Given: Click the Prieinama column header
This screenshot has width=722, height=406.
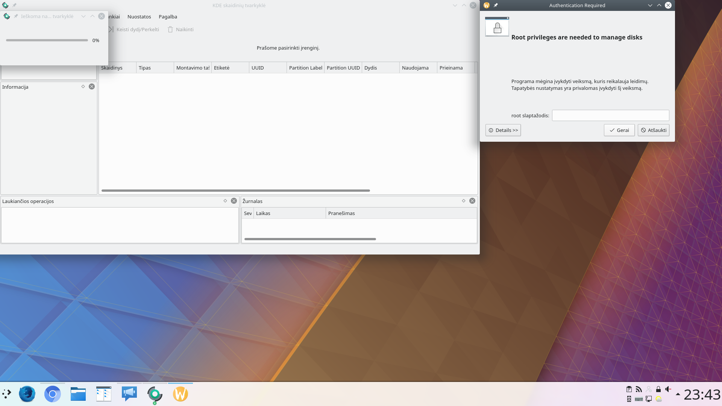Looking at the screenshot, I should [456, 68].
